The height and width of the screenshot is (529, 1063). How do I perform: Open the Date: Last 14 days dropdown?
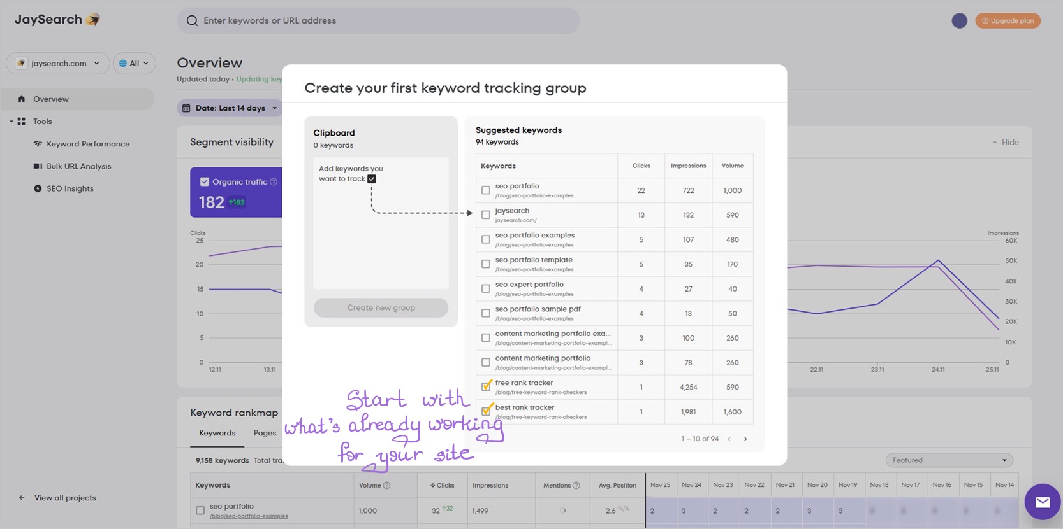[230, 108]
